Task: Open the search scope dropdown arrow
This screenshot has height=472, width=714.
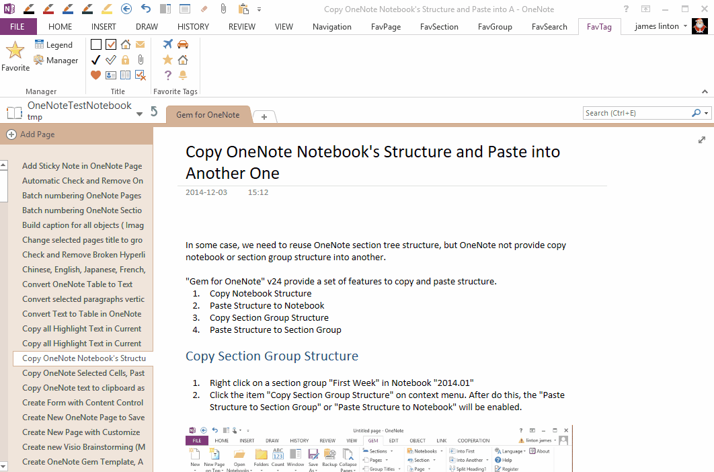Action: click(x=706, y=113)
